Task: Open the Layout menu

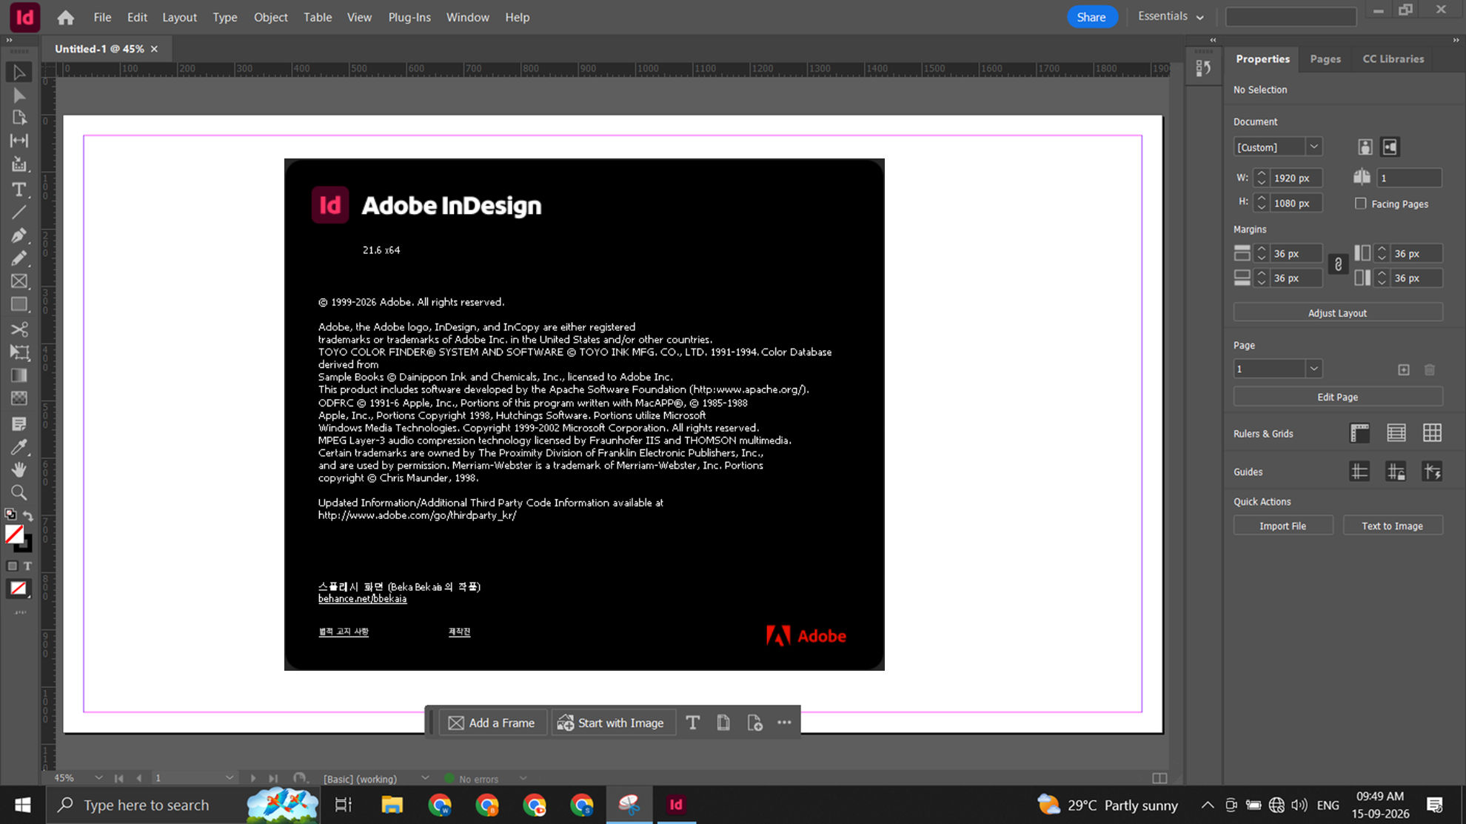Action: (x=179, y=17)
